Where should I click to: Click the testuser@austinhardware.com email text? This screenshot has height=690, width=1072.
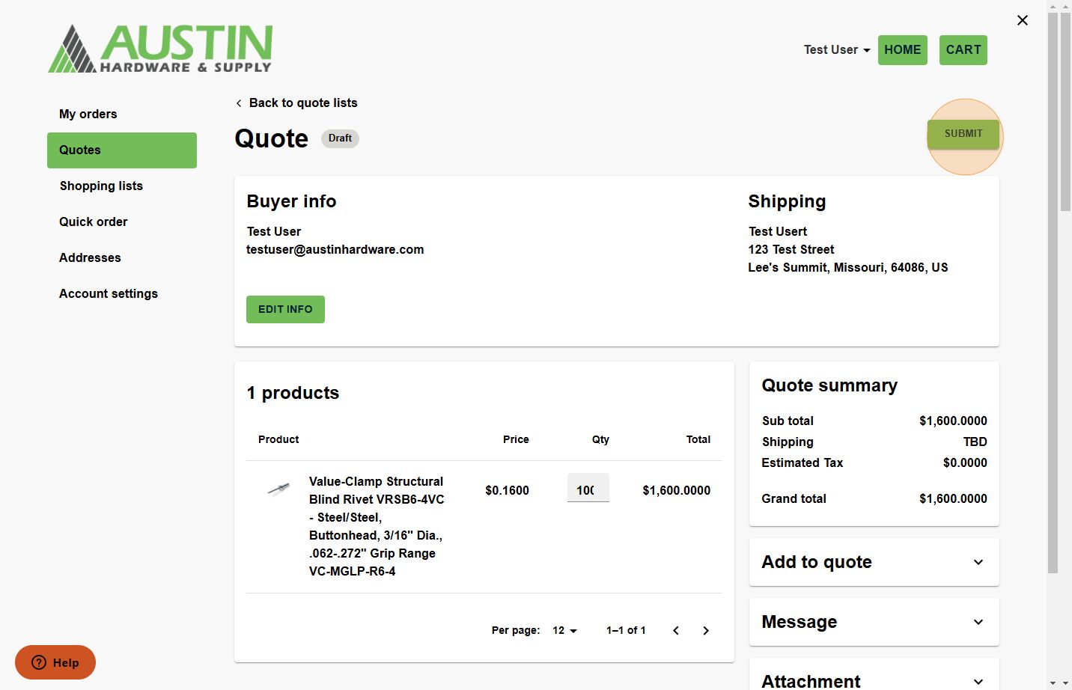(x=335, y=250)
